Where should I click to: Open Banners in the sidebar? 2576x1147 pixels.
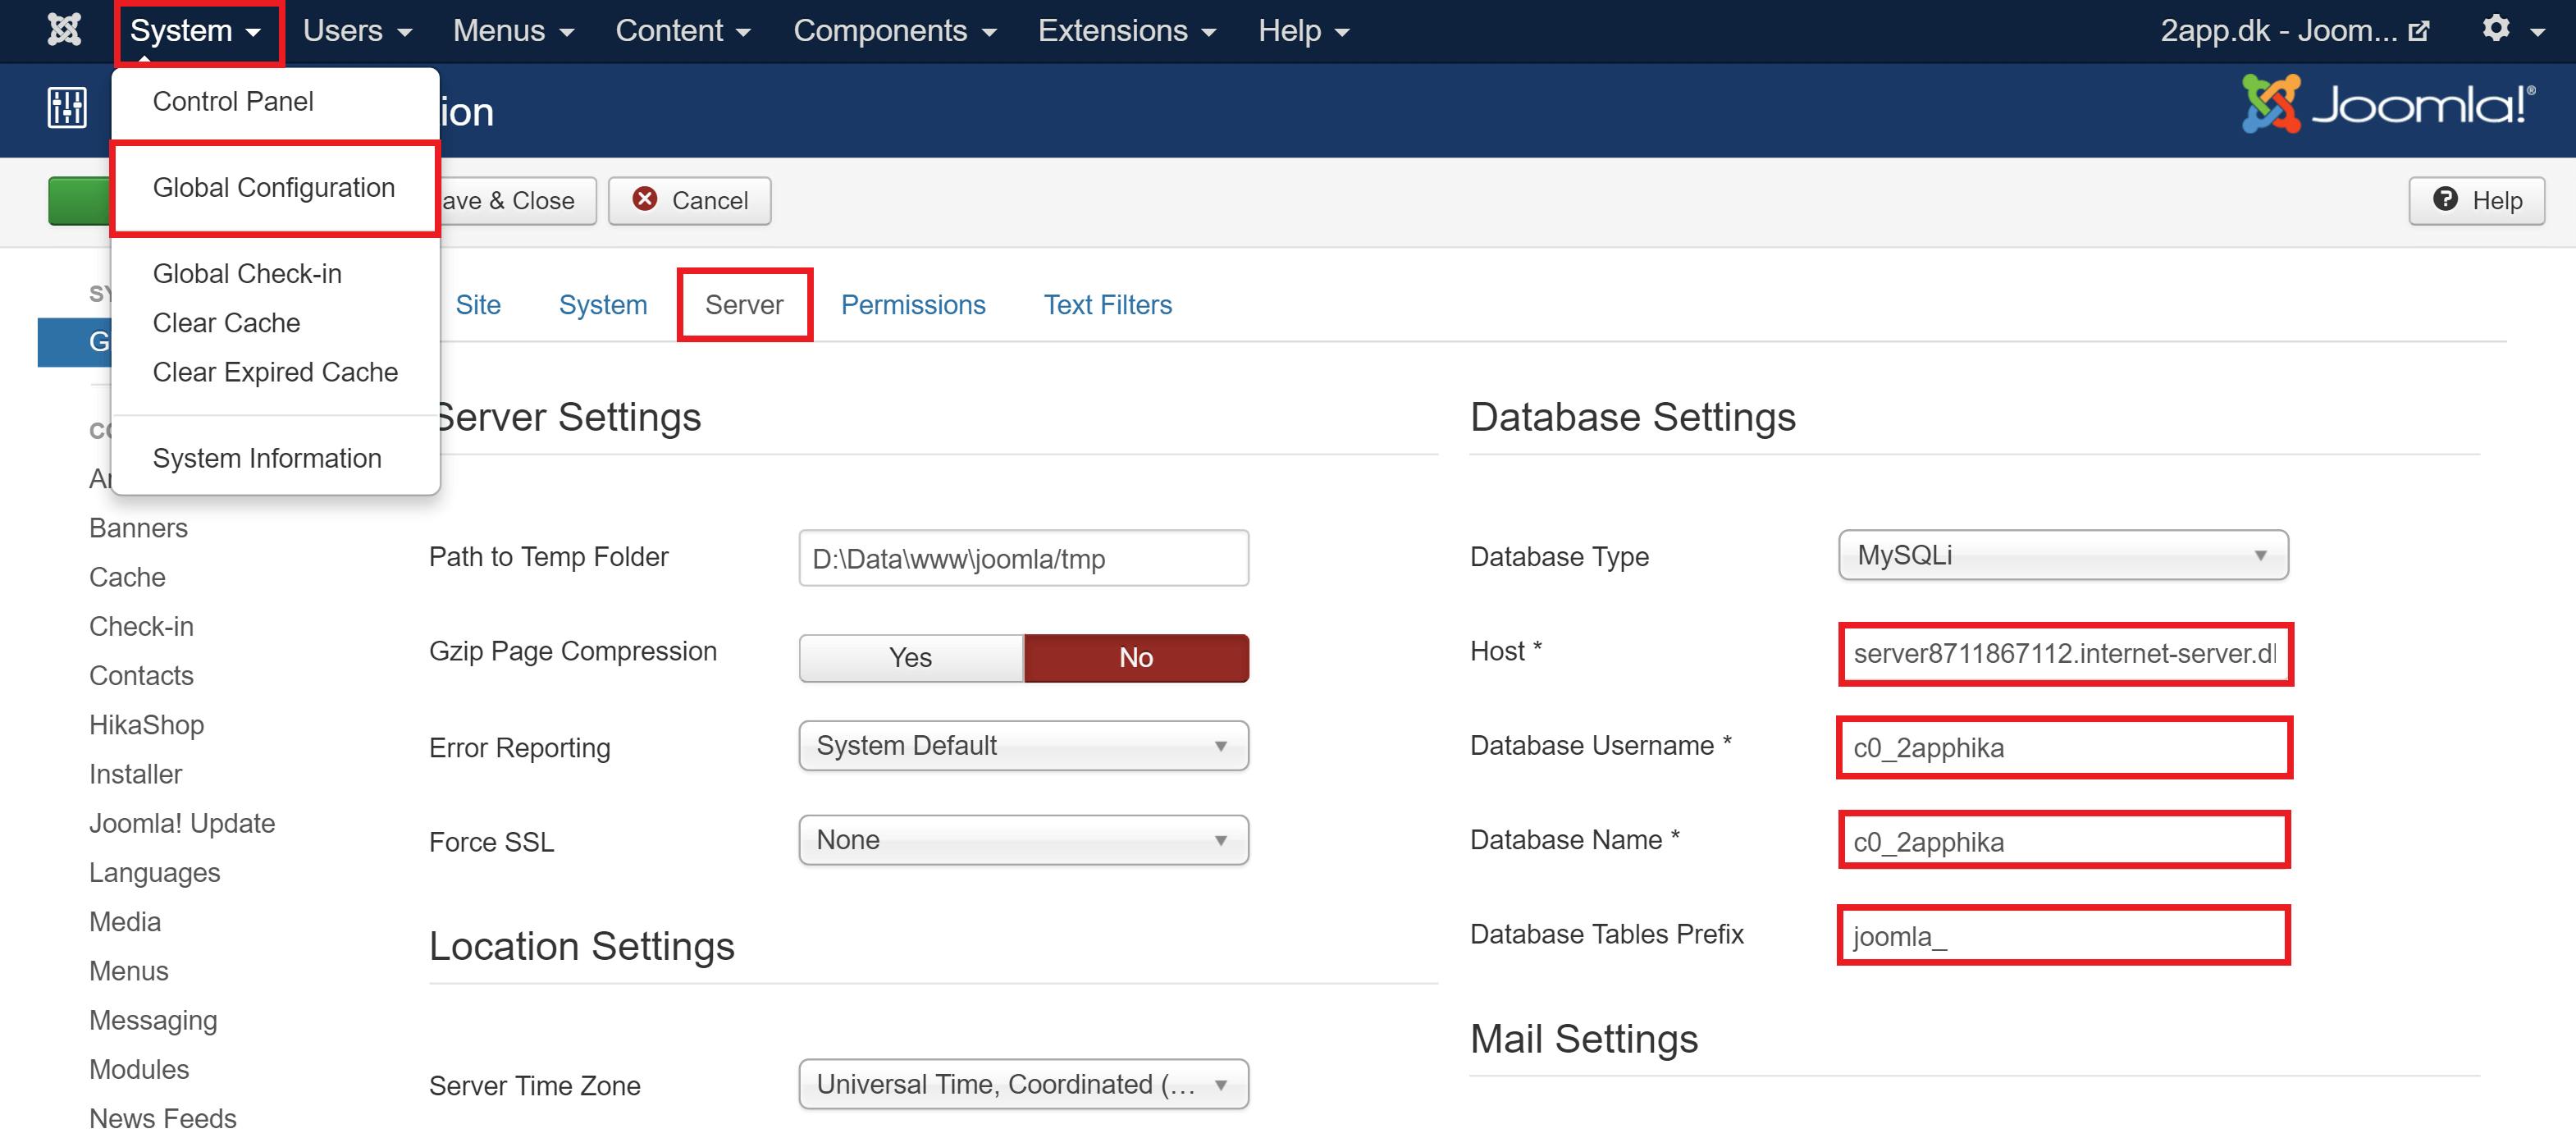(138, 527)
